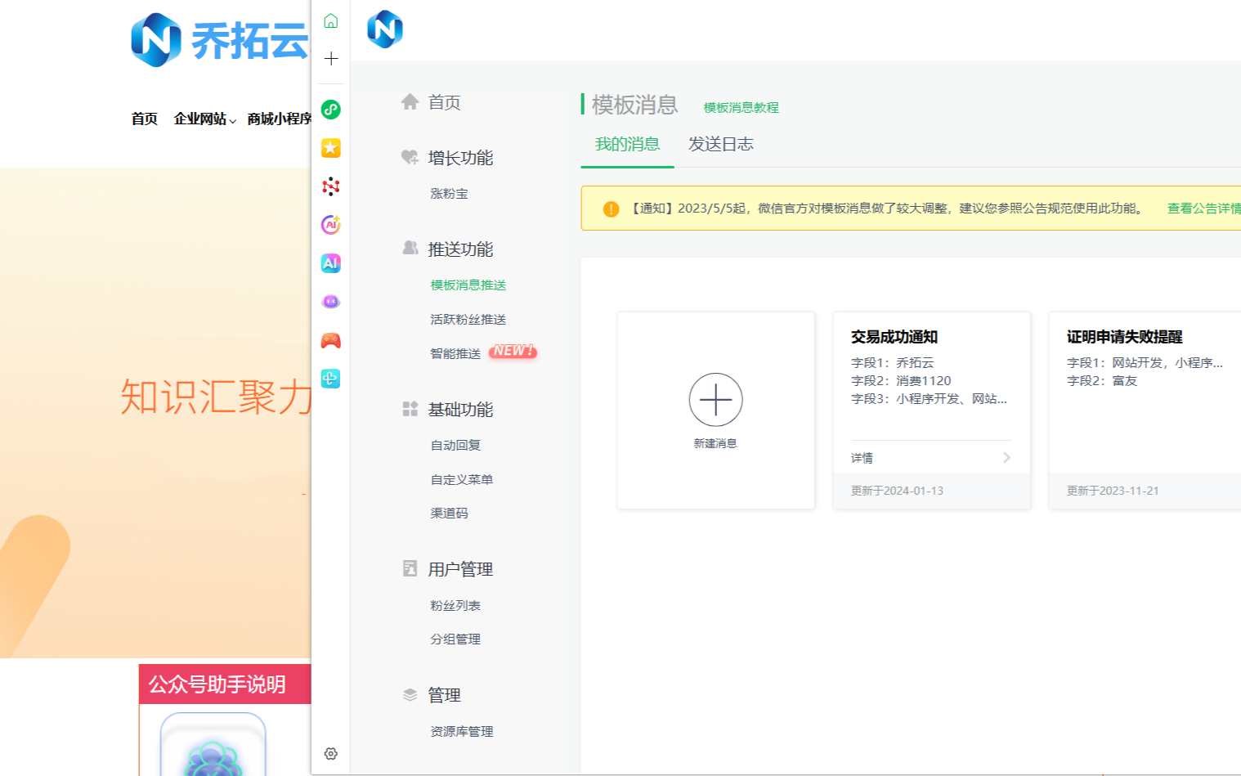Go to 自定义菜单 in left menu
The width and height of the screenshot is (1241, 776).
pyautogui.click(x=461, y=480)
